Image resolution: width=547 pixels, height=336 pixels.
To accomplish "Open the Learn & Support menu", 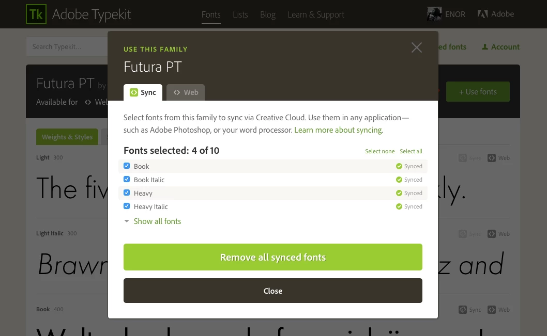I will [x=315, y=14].
